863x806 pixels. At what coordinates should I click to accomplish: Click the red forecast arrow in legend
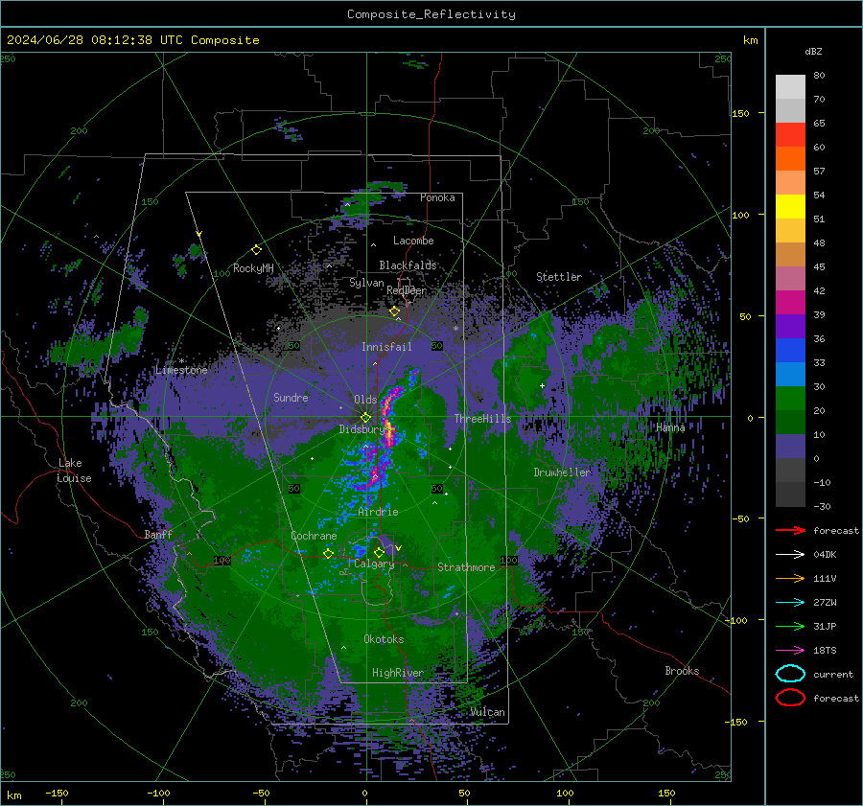click(x=790, y=530)
